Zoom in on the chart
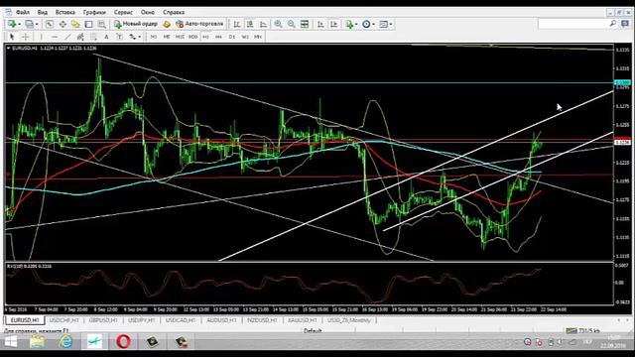The image size is (635, 357). (x=278, y=24)
